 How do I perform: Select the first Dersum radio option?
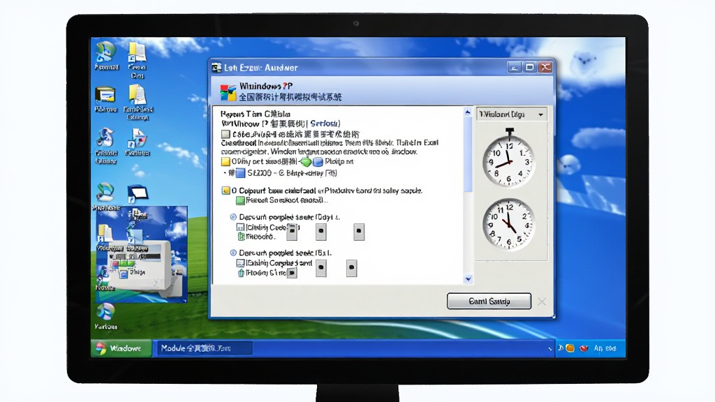click(x=233, y=217)
